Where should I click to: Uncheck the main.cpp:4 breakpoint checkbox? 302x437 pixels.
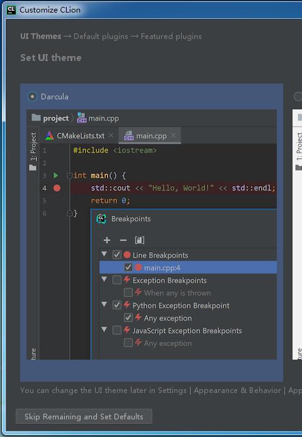point(128,267)
